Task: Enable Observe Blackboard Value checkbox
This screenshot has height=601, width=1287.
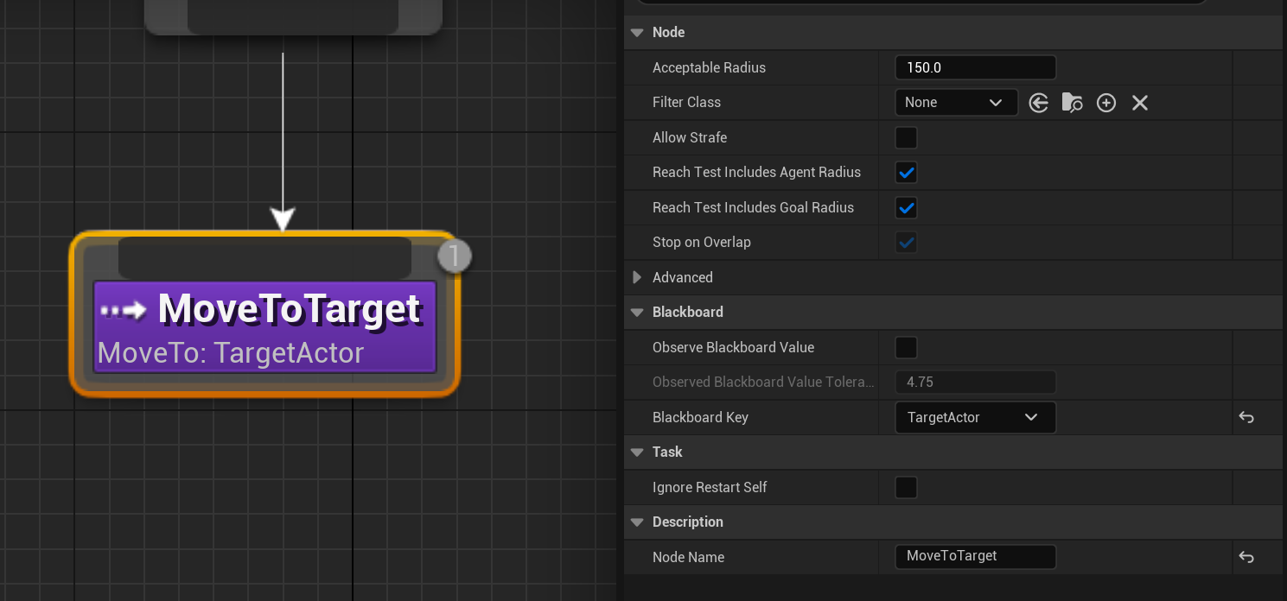Action: [906, 347]
